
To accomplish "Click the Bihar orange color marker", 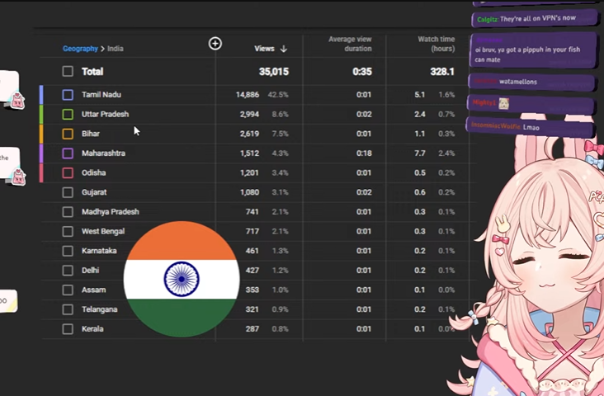I will (x=41, y=134).
